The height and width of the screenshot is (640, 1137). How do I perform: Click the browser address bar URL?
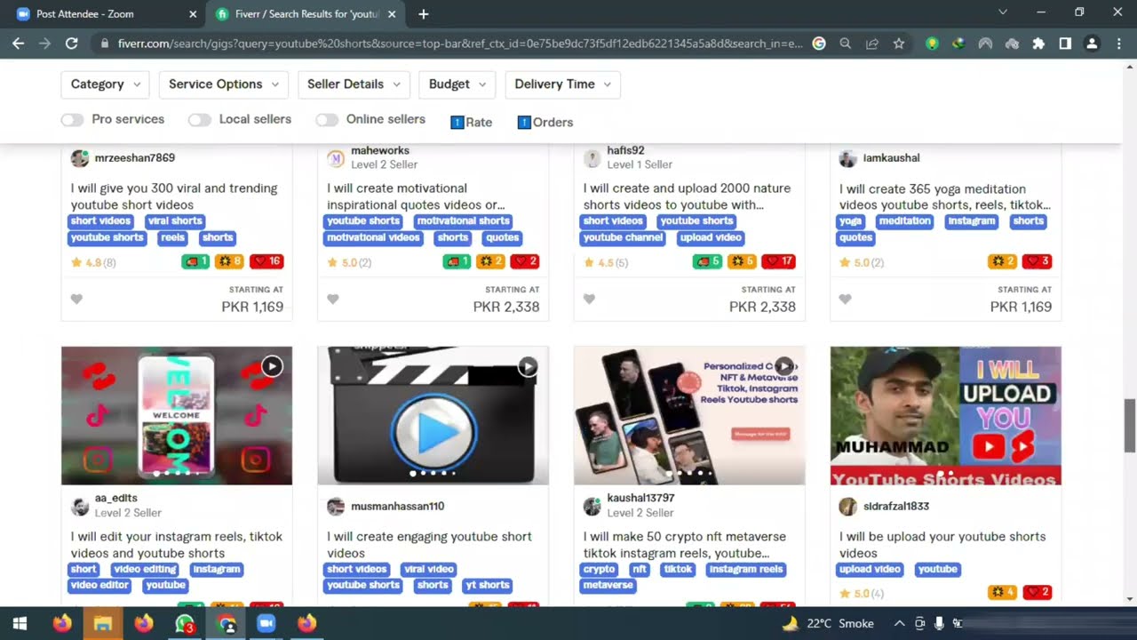460,43
